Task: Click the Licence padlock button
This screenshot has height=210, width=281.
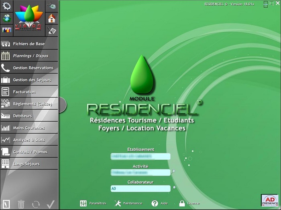Action: [189, 203]
